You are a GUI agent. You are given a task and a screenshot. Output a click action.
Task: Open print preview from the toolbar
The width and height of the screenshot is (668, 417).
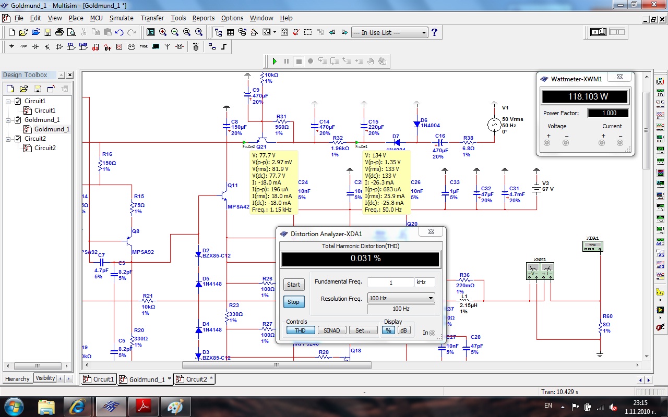[71, 32]
